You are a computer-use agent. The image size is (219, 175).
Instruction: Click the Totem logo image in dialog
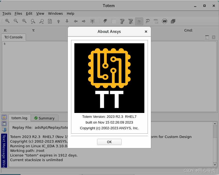pos(109,78)
